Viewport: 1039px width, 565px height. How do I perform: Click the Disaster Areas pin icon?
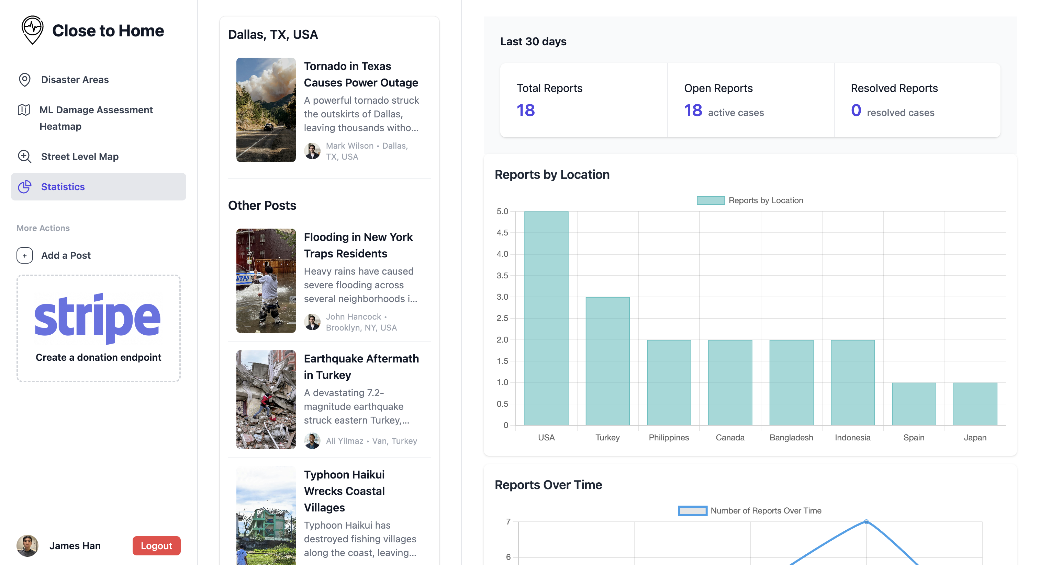tap(25, 80)
